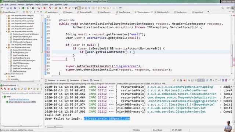Click the red Stop button in main toolbar
This screenshot has width=235, height=132.
pos(44,8)
